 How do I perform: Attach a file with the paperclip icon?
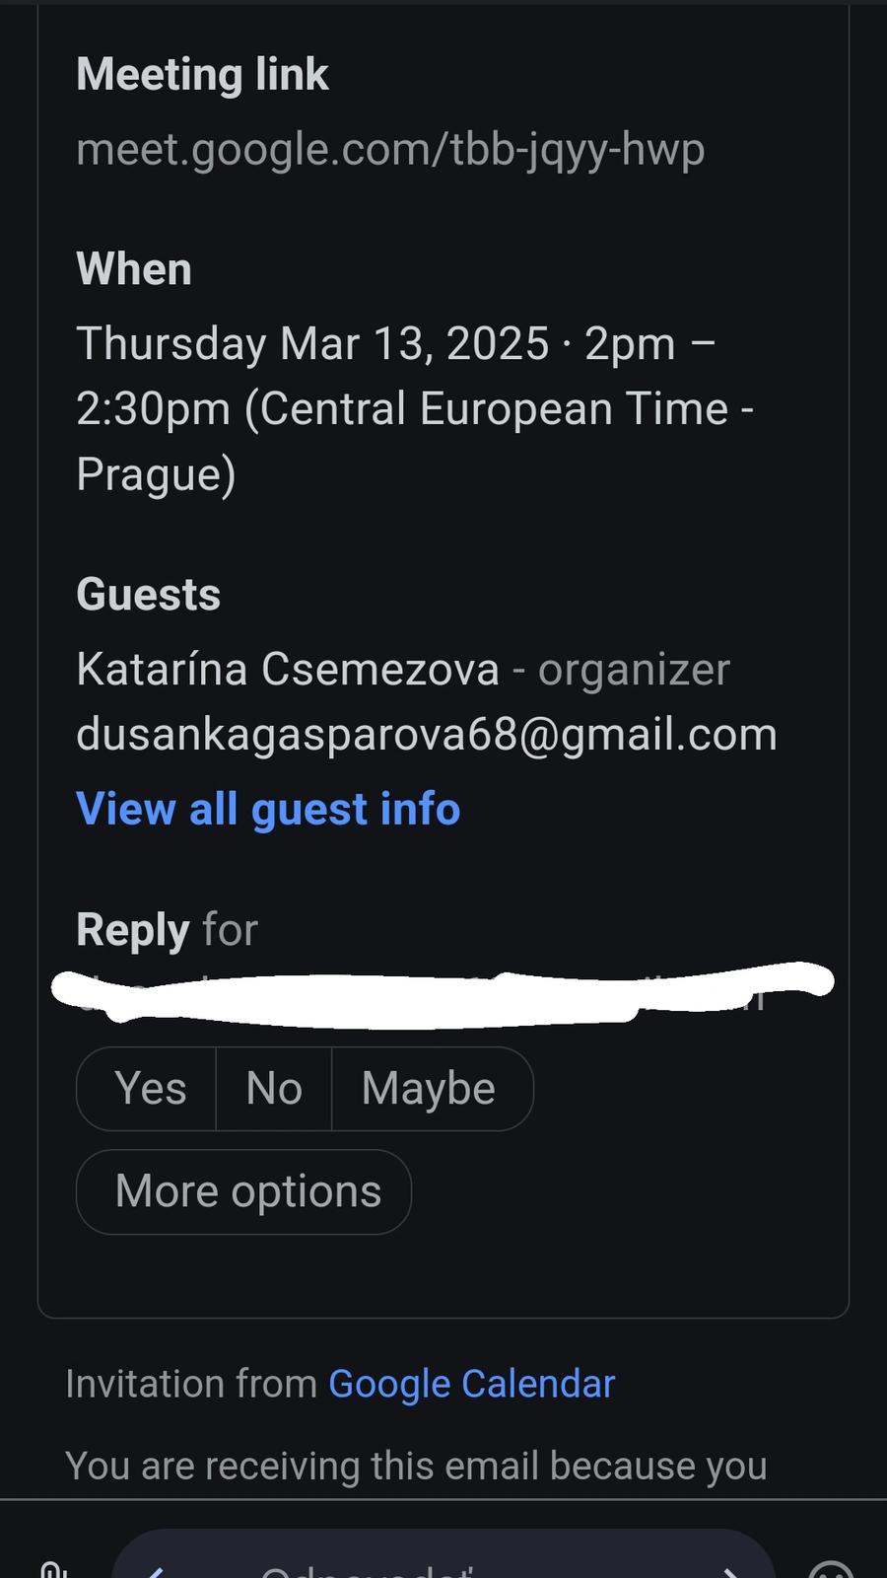tap(54, 1568)
